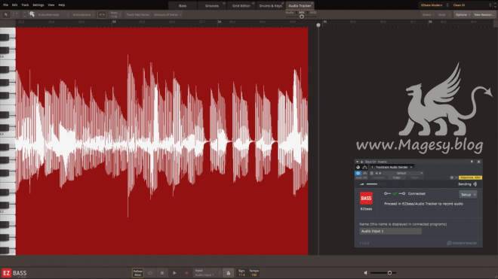Image resolution: width=498 pixels, height=279 pixels.
Task: Close the Audio Sender window
Action: 478,162
